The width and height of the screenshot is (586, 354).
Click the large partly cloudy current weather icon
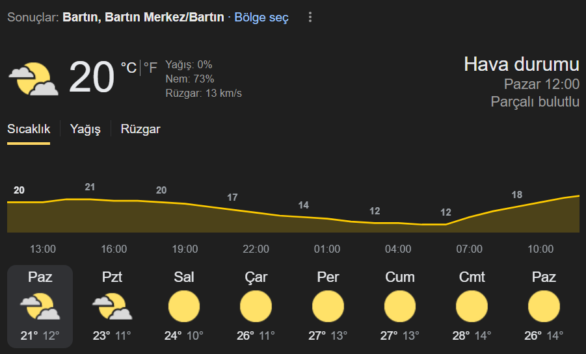[x=33, y=79]
